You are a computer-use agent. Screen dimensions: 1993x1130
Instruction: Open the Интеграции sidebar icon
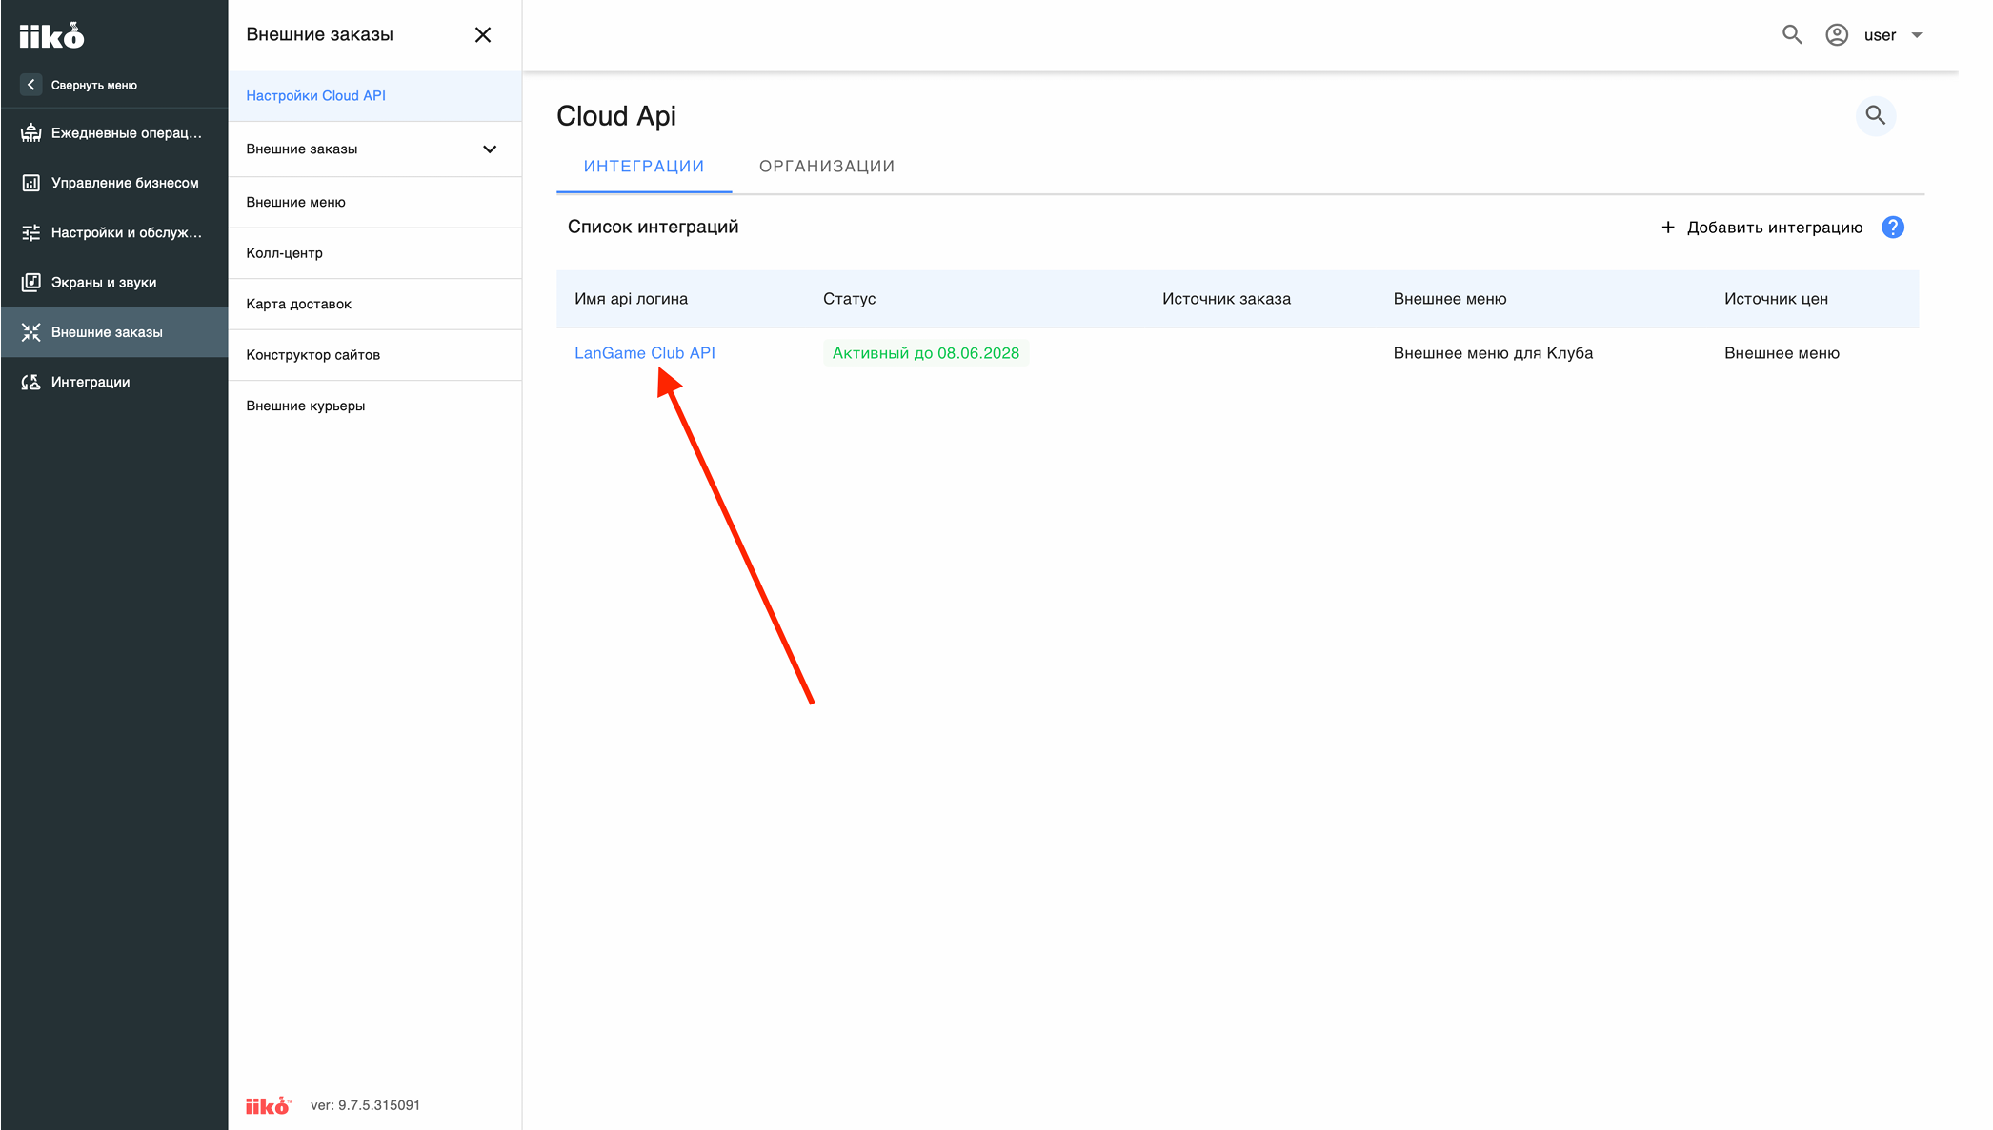[30, 382]
